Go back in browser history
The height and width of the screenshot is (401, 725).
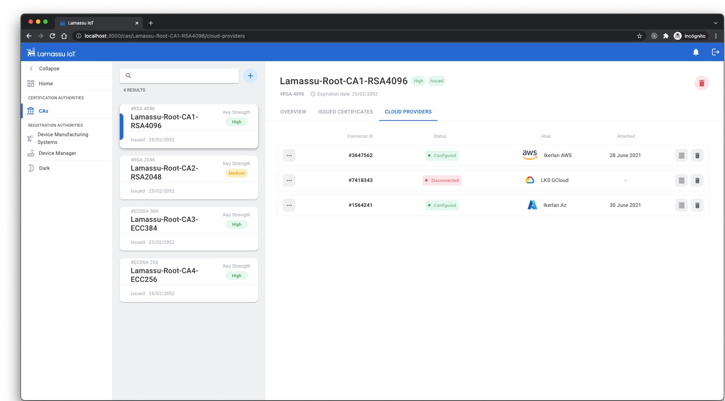(29, 36)
